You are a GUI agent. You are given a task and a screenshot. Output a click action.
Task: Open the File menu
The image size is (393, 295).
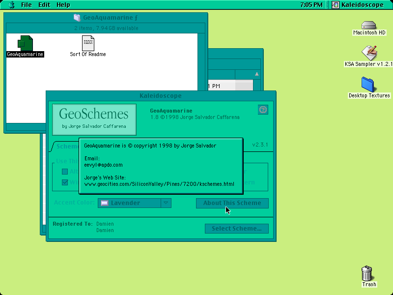click(27, 5)
